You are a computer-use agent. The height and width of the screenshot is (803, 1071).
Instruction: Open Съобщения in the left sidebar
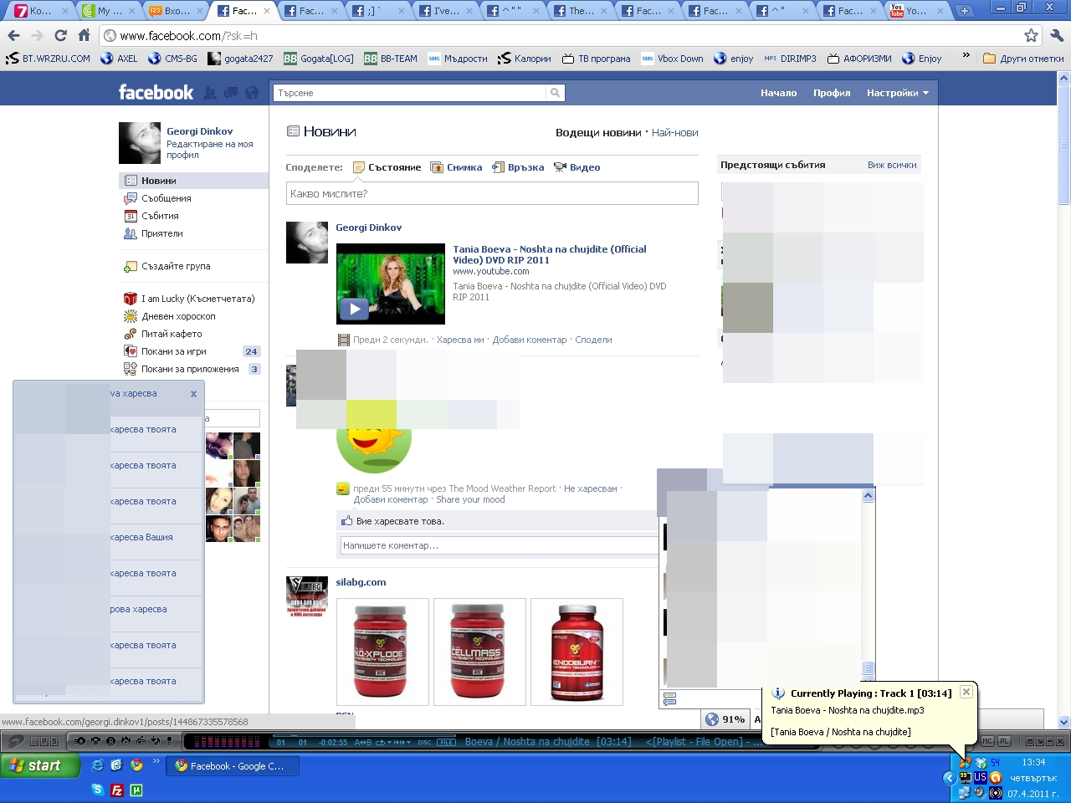point(167,198)
